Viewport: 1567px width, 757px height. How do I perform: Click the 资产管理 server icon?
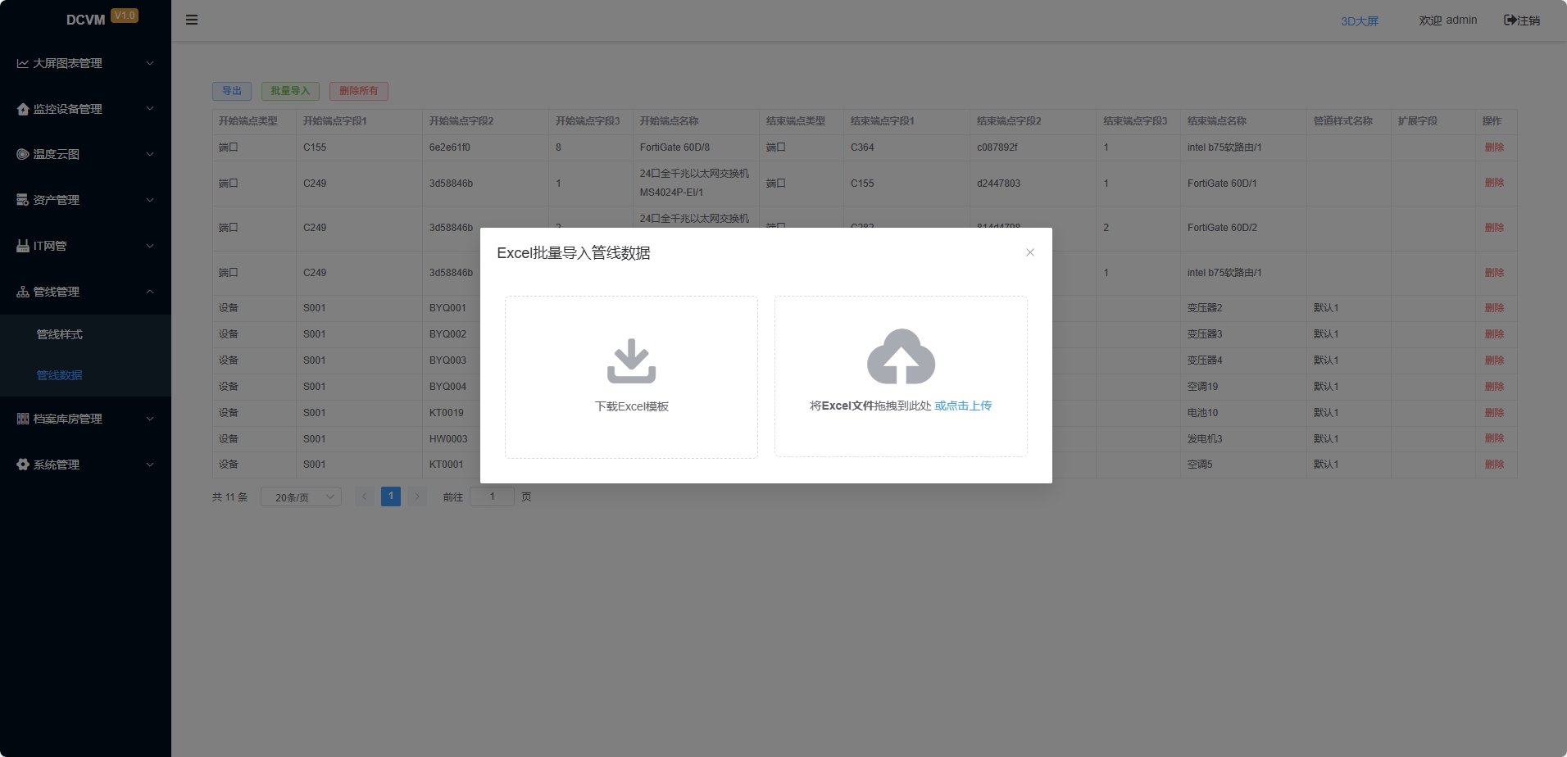[23, 200]
